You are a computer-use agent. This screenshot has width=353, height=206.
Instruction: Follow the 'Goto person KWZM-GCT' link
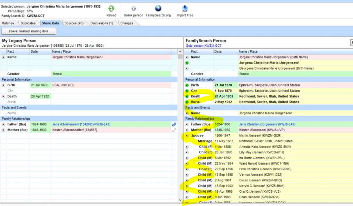click(203, 46)
